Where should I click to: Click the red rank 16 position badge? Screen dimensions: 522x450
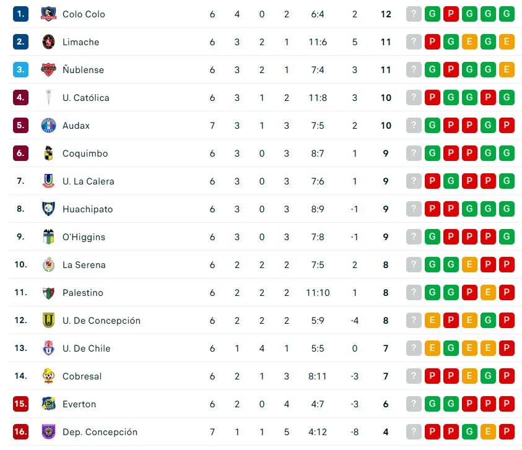pos(20,431)
